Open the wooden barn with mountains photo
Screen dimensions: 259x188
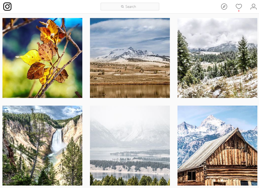coord(217,145)
